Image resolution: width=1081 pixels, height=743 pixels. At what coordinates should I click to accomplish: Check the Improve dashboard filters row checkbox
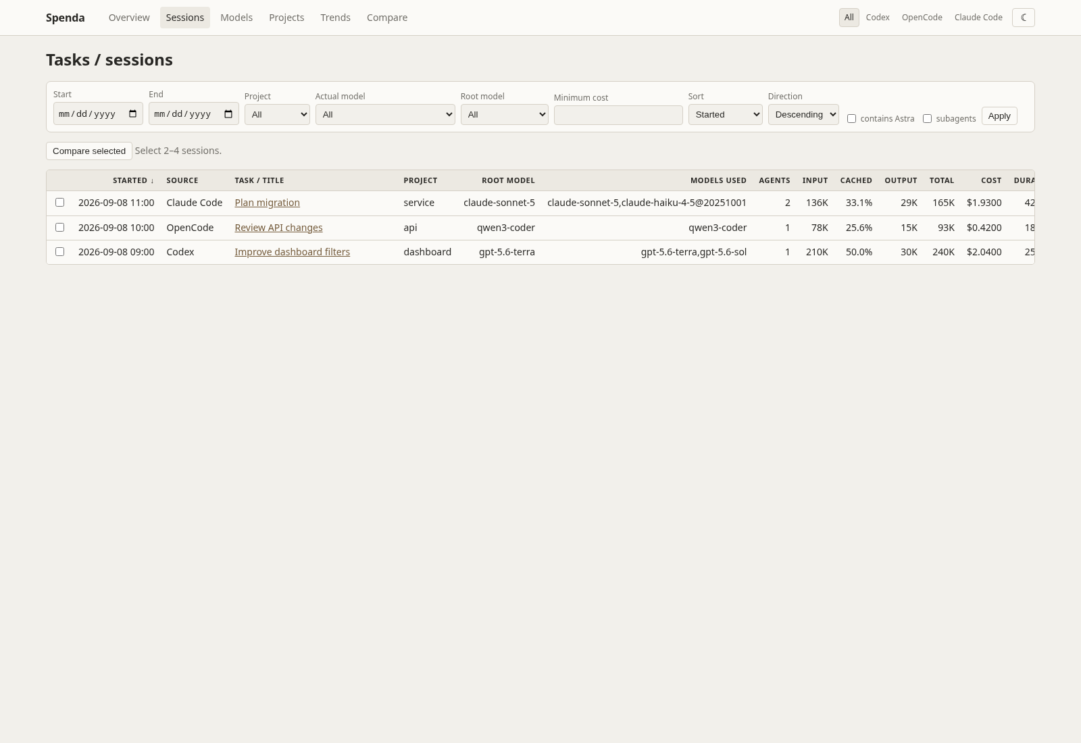pos(59,252)
